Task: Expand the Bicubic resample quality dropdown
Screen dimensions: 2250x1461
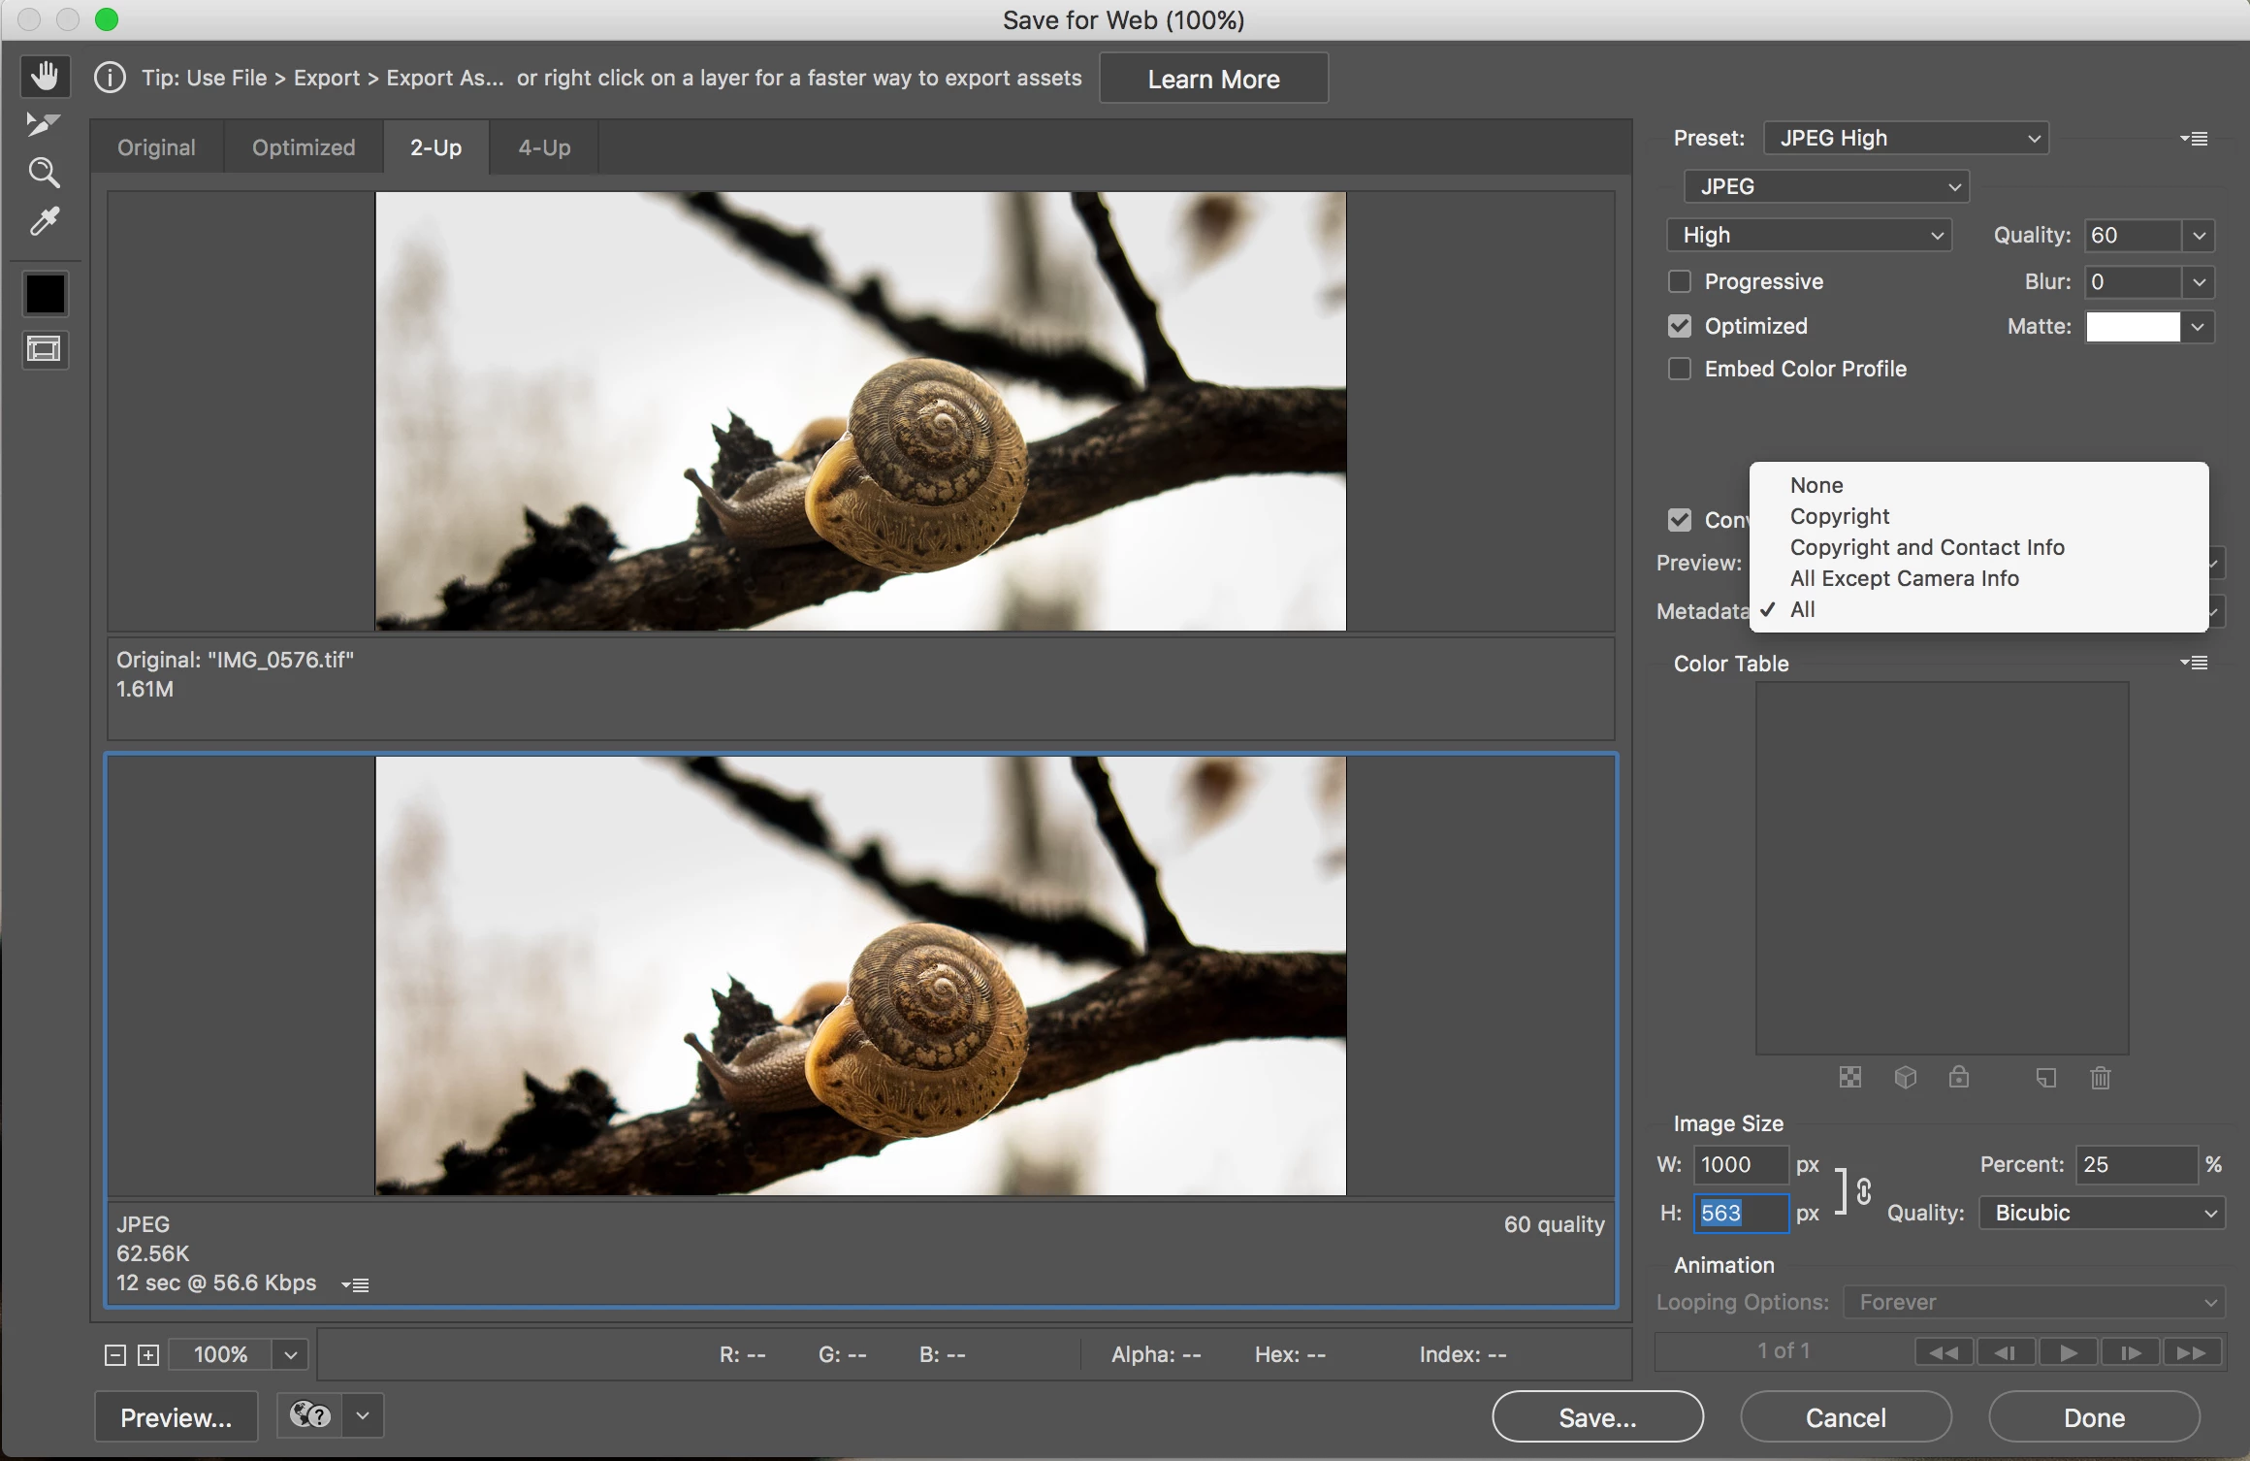Action: (x=2101, y=1213)
